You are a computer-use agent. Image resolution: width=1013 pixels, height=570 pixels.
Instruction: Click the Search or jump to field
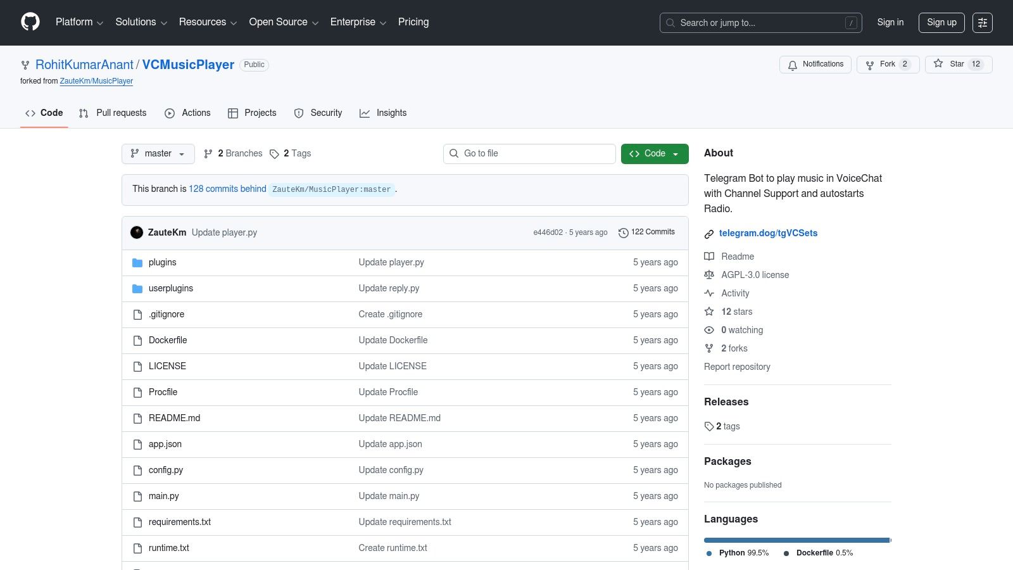[761, 23]
